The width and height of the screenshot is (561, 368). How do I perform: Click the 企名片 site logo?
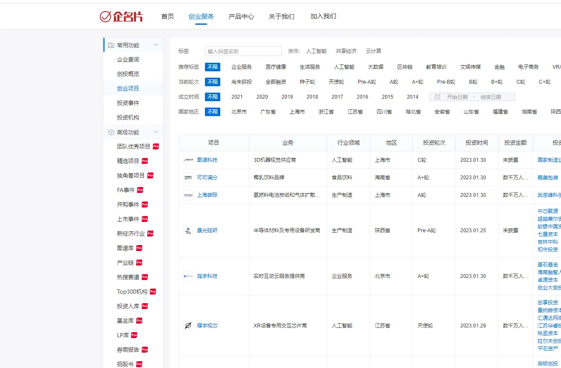point(122,16)
